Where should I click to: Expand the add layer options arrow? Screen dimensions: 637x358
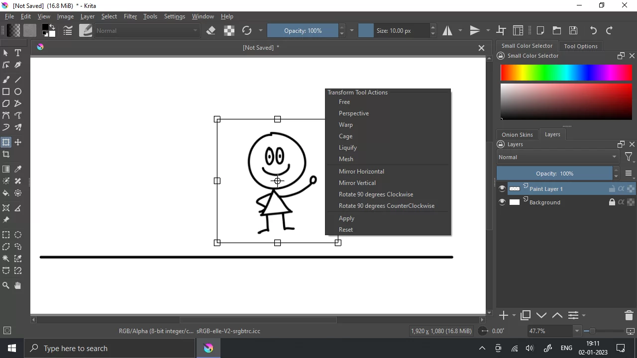point(514,315)
